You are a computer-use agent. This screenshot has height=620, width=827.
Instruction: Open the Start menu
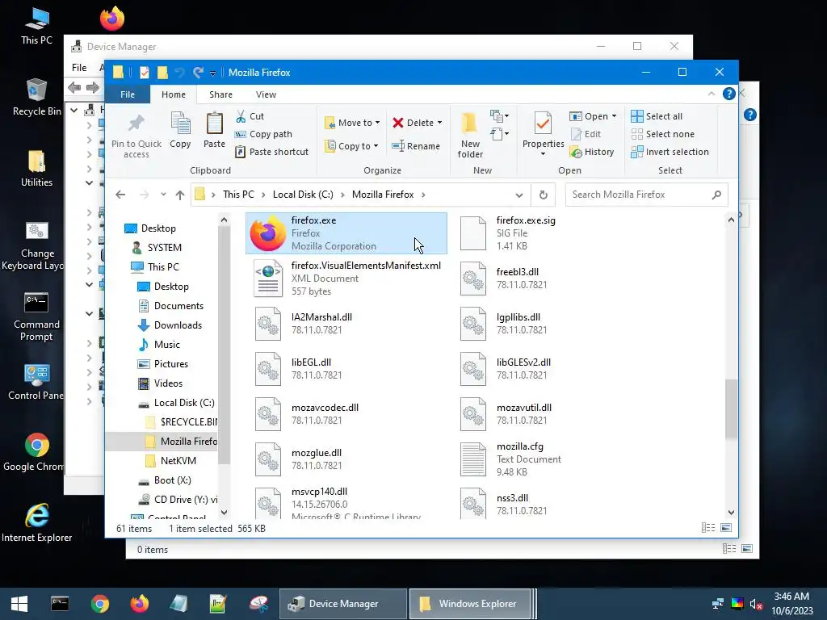tap(19, 604)
